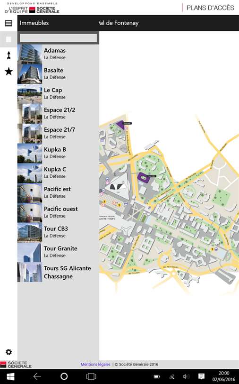Select Kupka C building row
The width and height of the screenshot is (239, 384).
coord(58,173)
